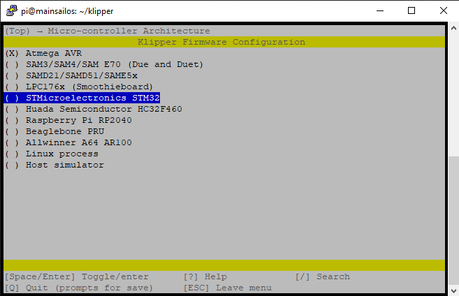Select Raspberry Pi RP2040 architecture
The width and height of the screenshot is (459, 296).
(x=68, y=120)
